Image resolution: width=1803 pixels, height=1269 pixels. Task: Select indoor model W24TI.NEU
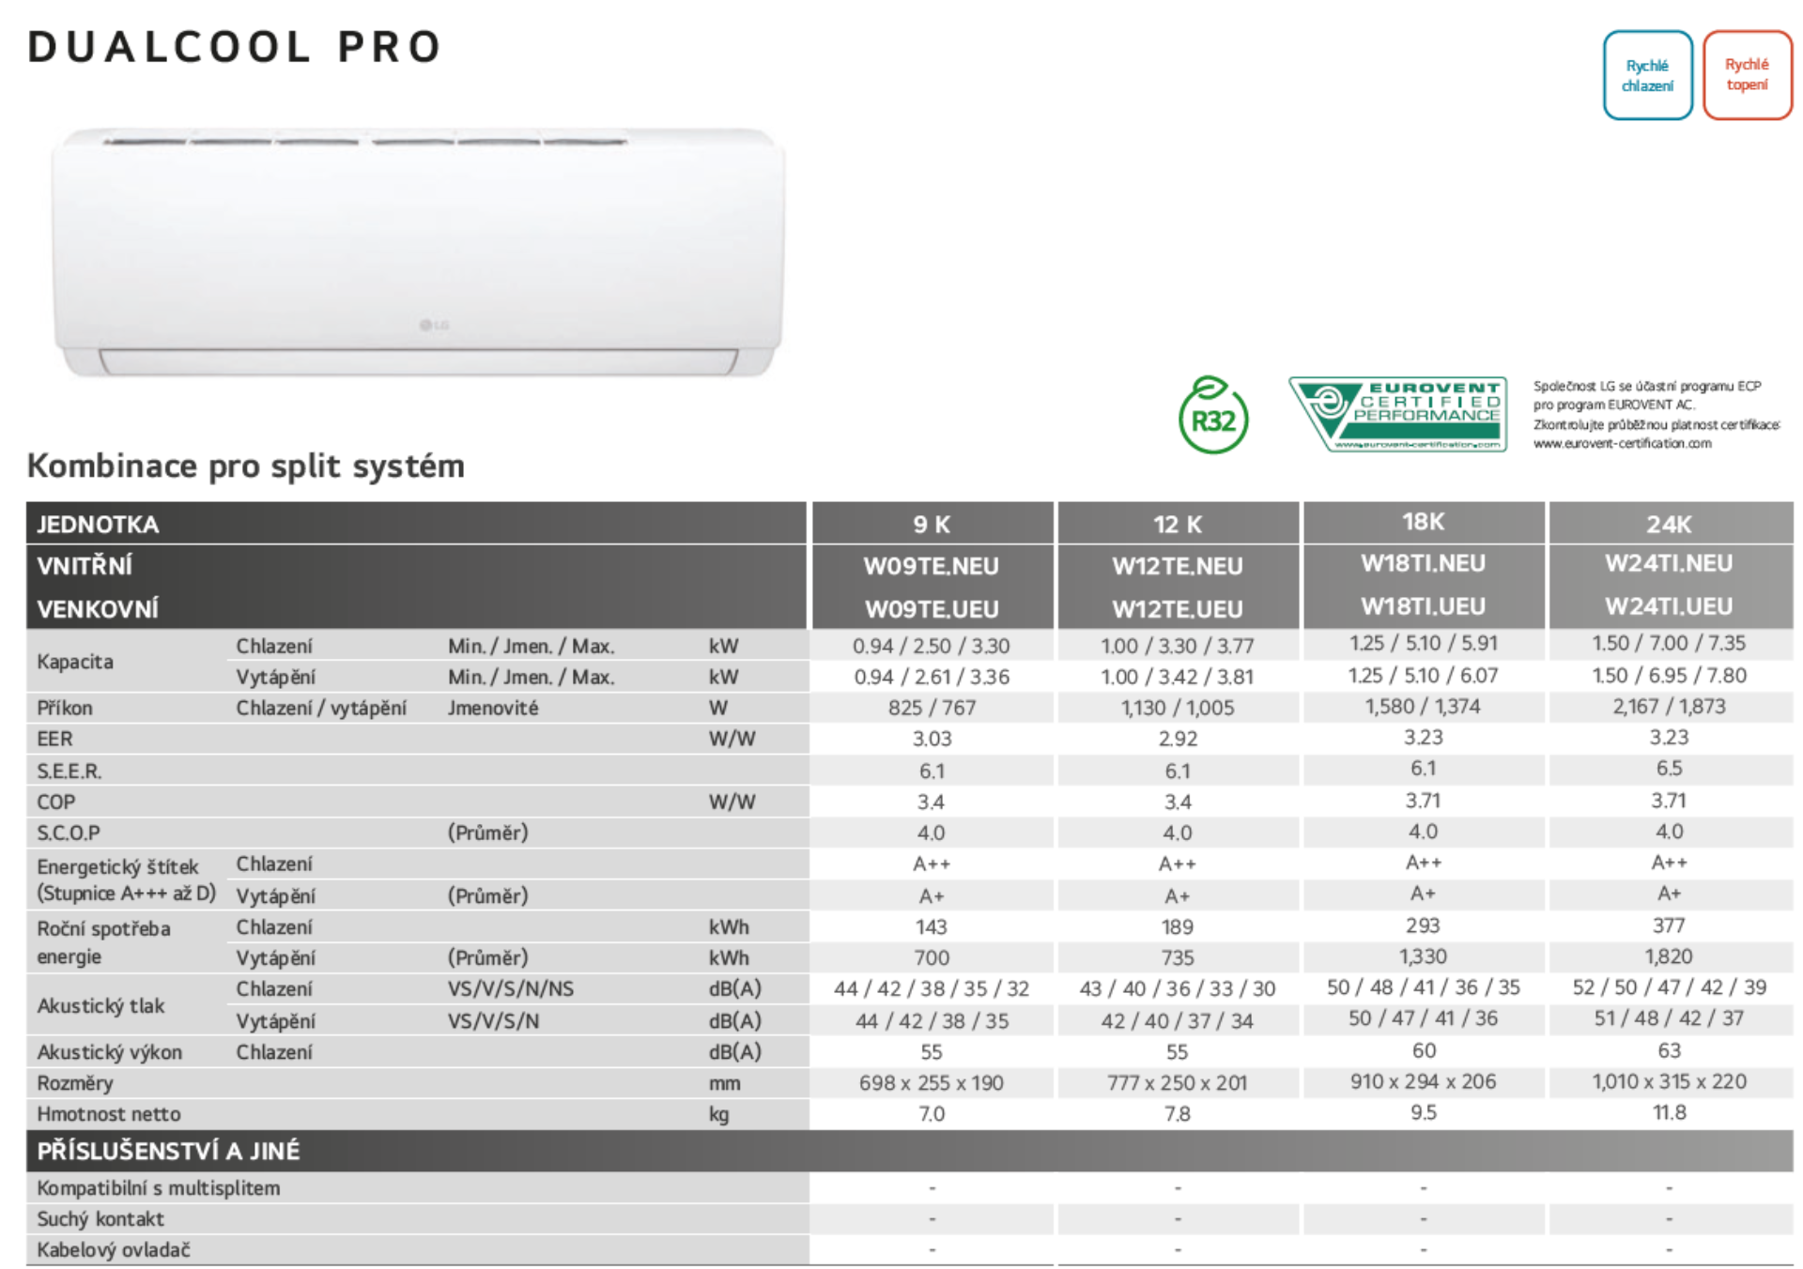(x=1669, y=563)
